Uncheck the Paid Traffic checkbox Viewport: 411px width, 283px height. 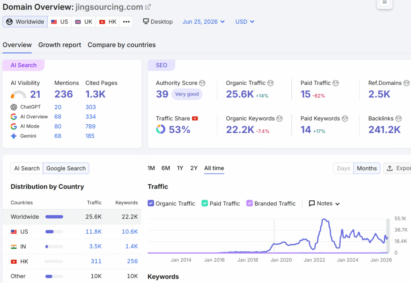205,203
